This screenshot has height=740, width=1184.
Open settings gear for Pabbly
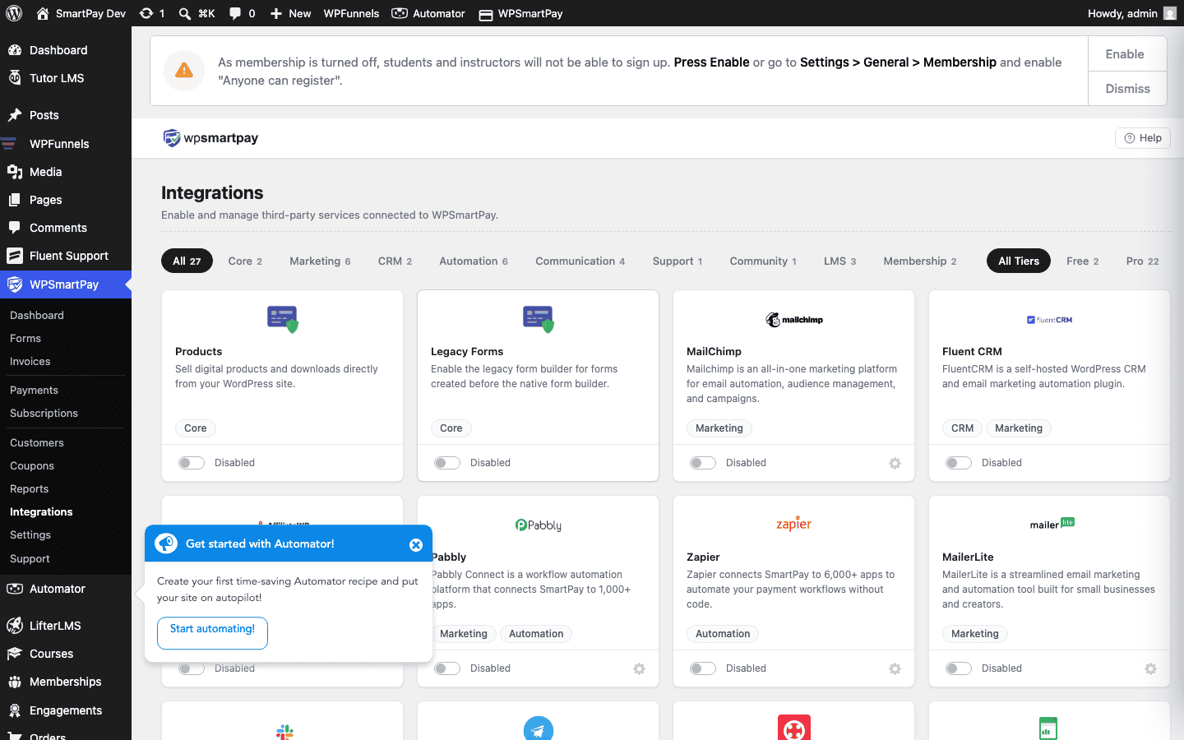click(639, 668)
